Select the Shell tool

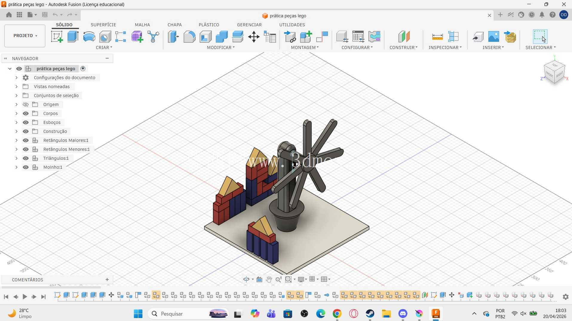tap(206, 37)
